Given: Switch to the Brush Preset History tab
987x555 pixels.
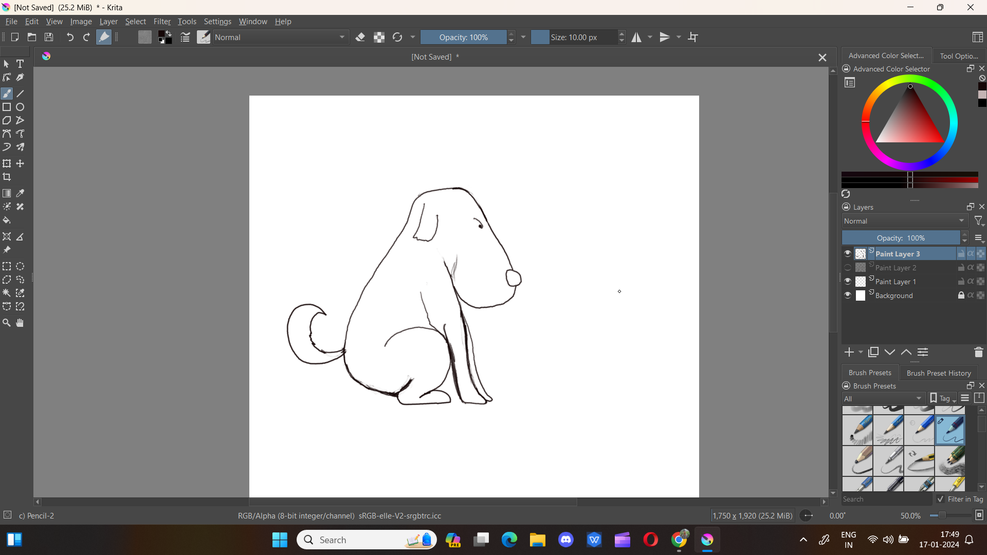Looking at the screenshot, I should (938, 373).
